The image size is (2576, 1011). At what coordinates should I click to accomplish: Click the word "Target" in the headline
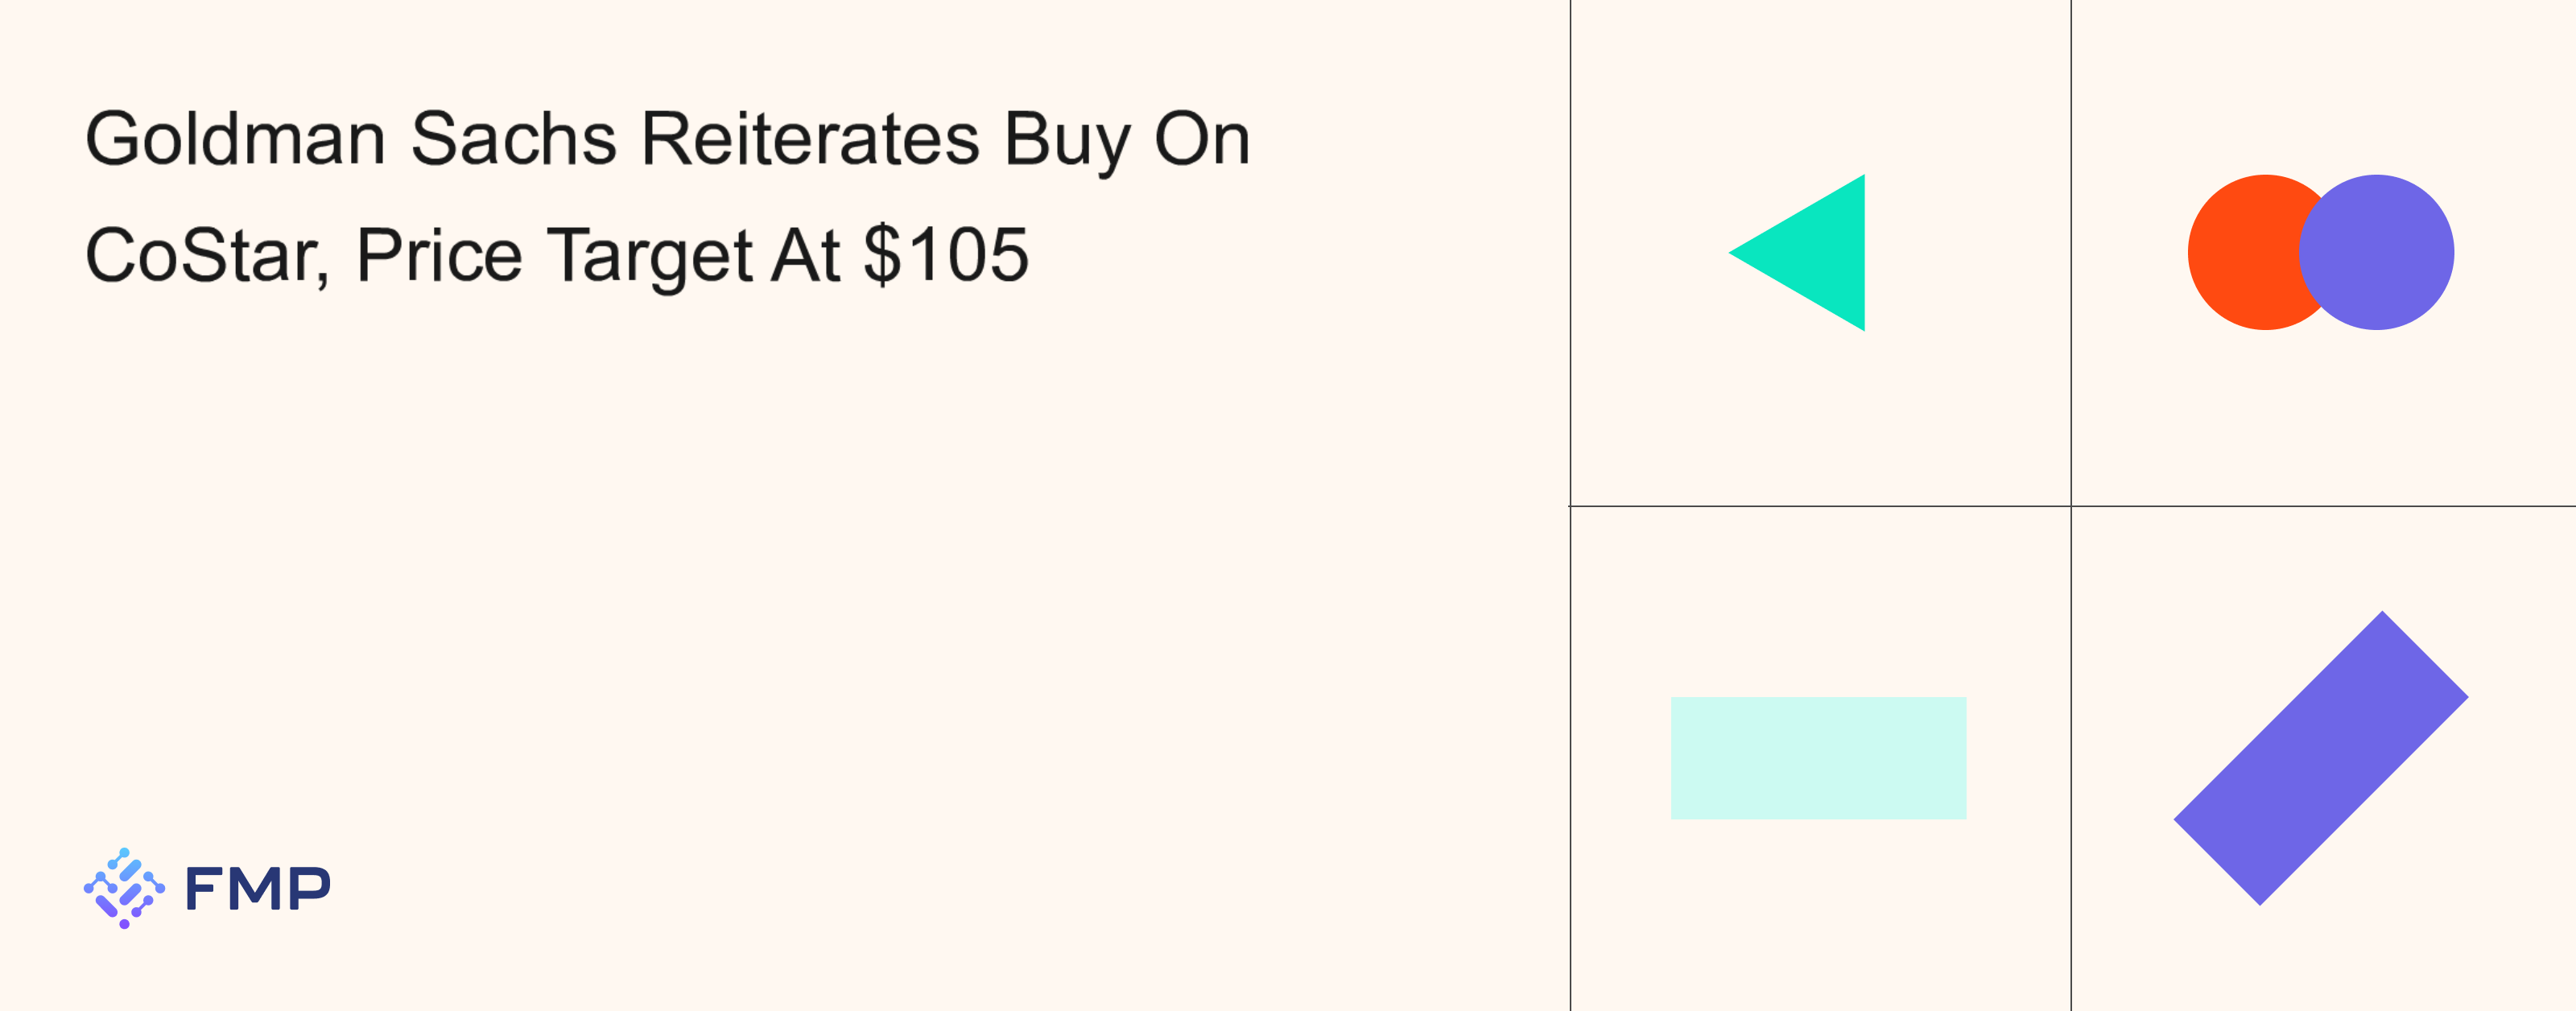pyautogui.click(x=650, y=255)
